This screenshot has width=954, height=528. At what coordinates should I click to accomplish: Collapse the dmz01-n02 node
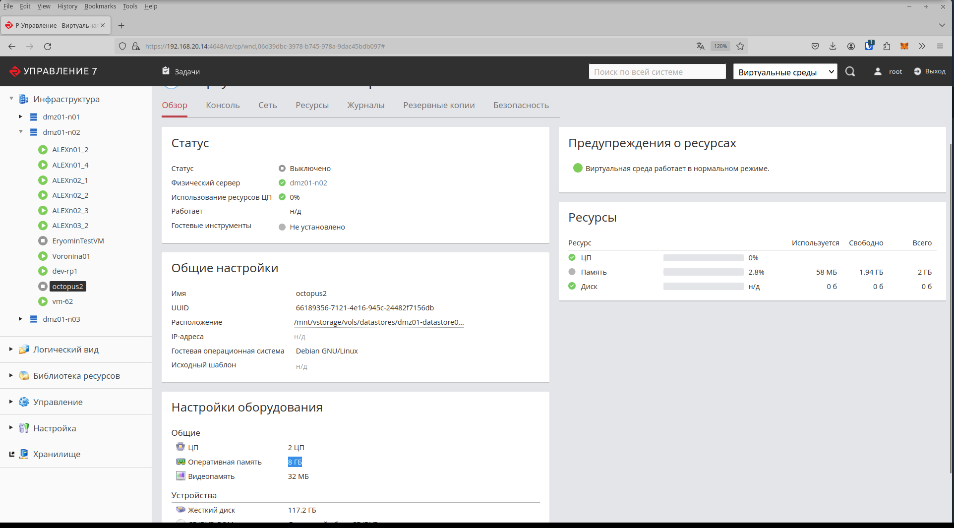(x=21, y=132)
